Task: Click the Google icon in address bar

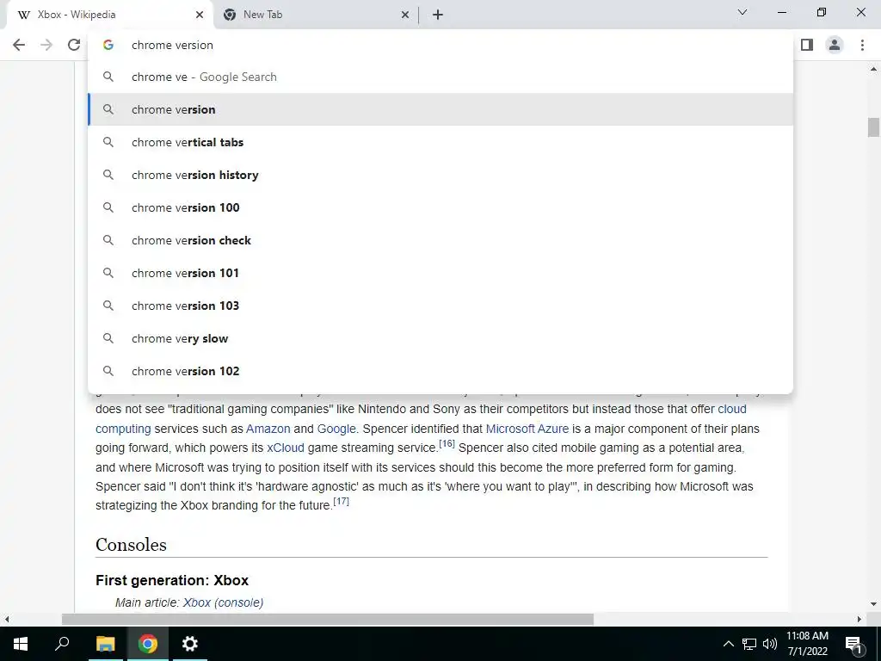Action: point(108,45)
